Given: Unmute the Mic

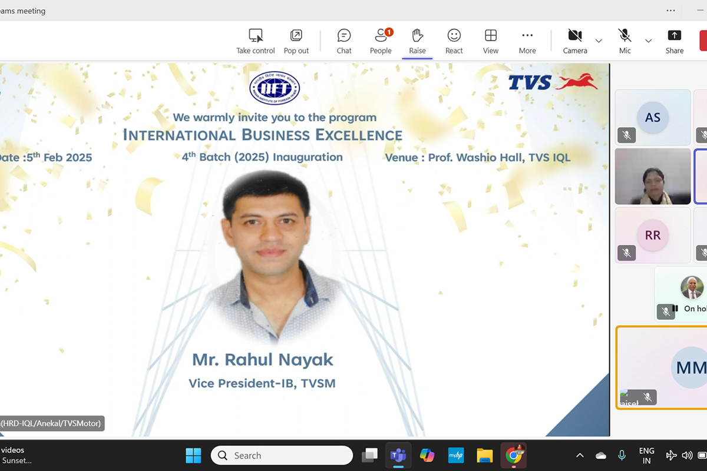Looking at the screenshot, I should pos(625,41).
